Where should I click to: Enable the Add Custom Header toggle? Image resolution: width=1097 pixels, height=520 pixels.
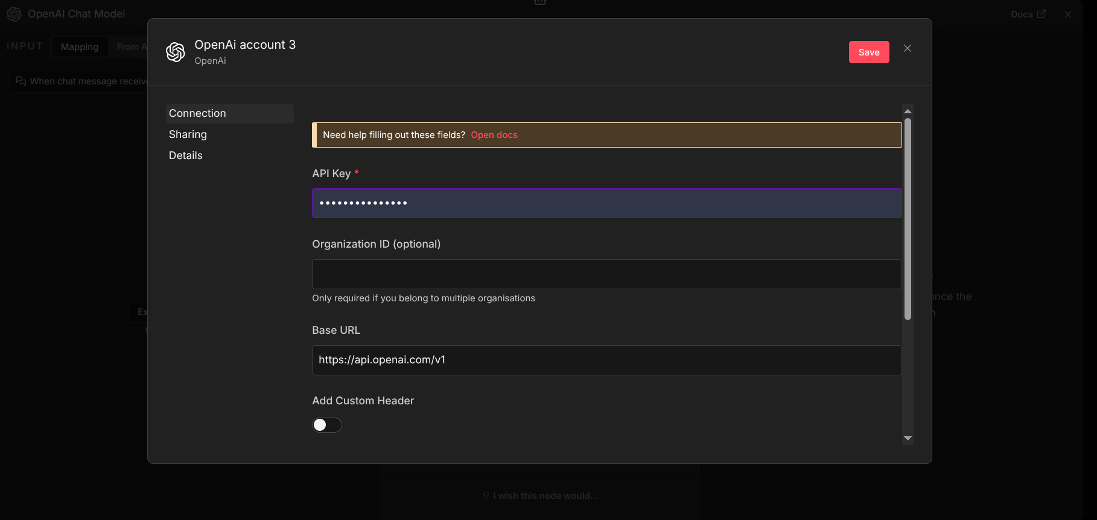pos(326,425)
